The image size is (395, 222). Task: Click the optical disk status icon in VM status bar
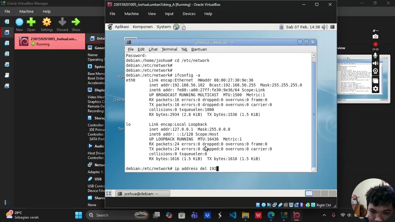(x=264, y=205)
